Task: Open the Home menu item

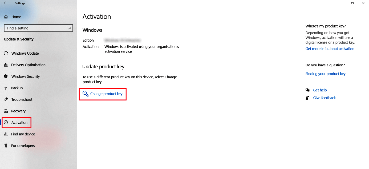Action: coord(15,17)
